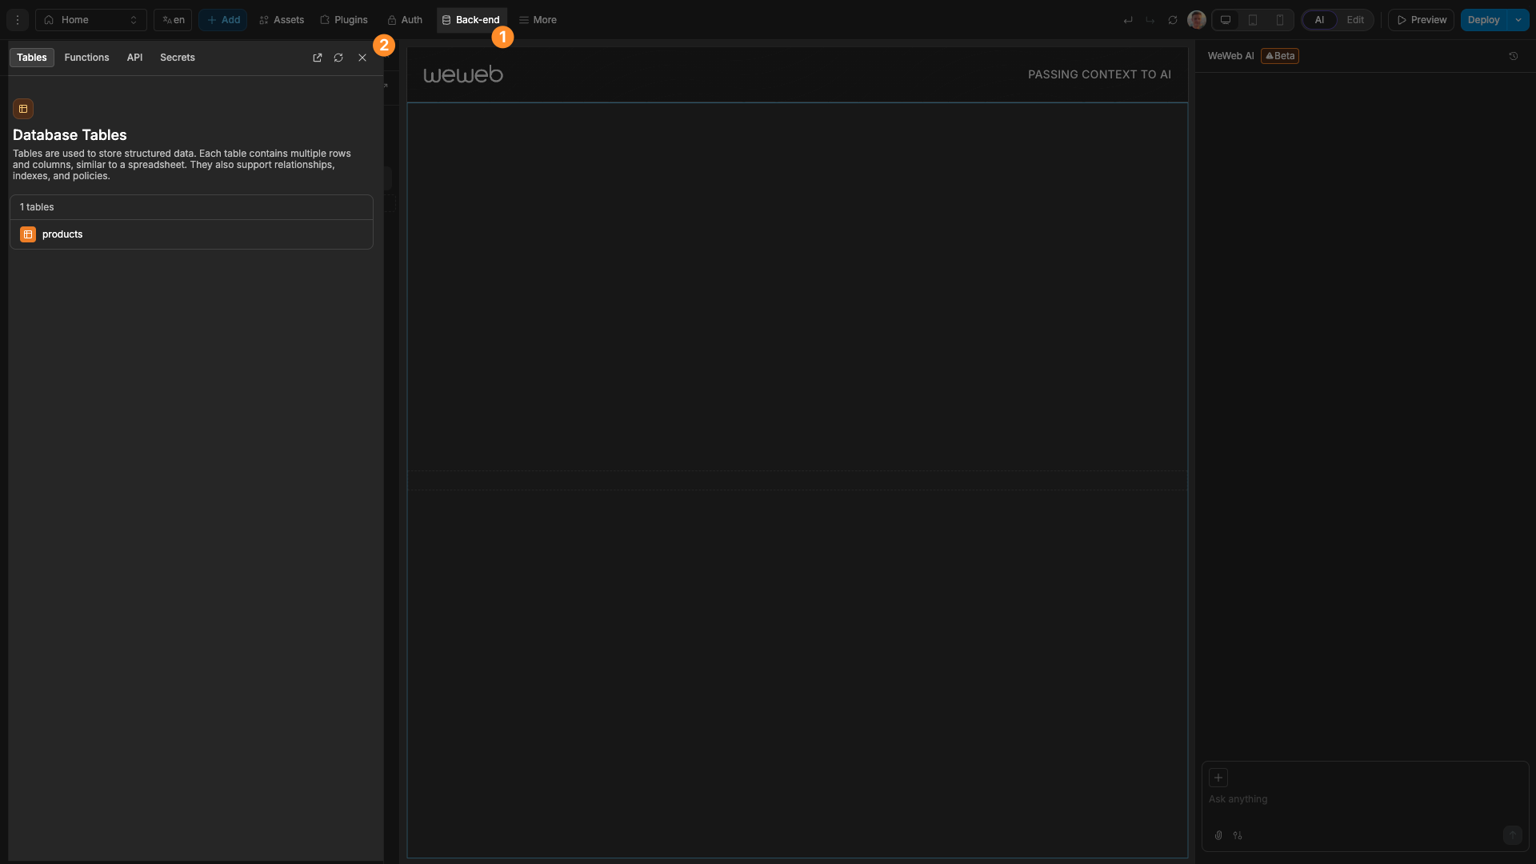This screenshot has width=1536, height=864.
Task: Open the Home project dropdown
Action: 90,20
